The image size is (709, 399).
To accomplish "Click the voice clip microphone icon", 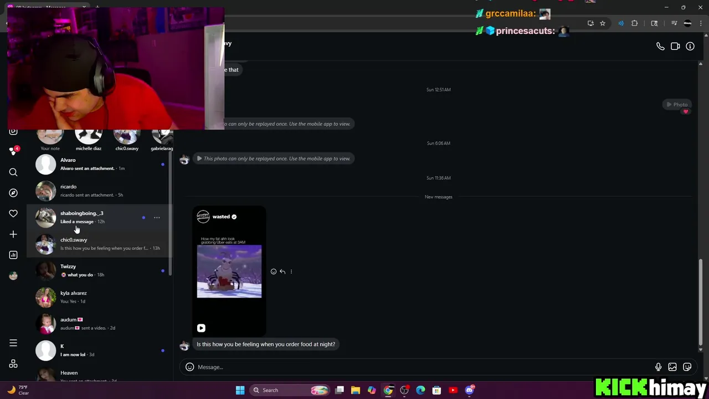I will point(658,367).
